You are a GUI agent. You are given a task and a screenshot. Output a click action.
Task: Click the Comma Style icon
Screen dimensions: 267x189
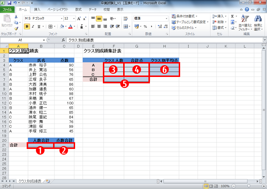[151, 27]
